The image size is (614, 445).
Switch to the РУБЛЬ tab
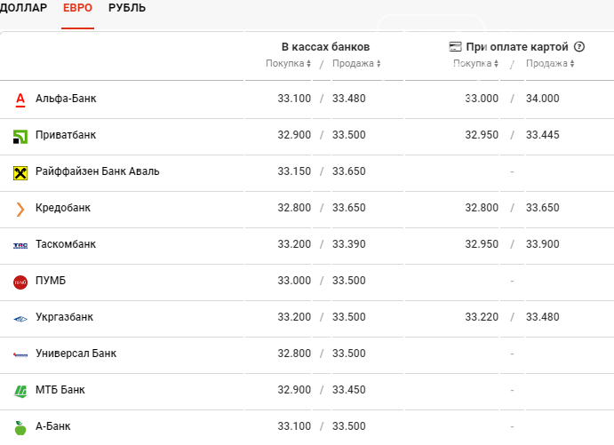click(127, 8)
